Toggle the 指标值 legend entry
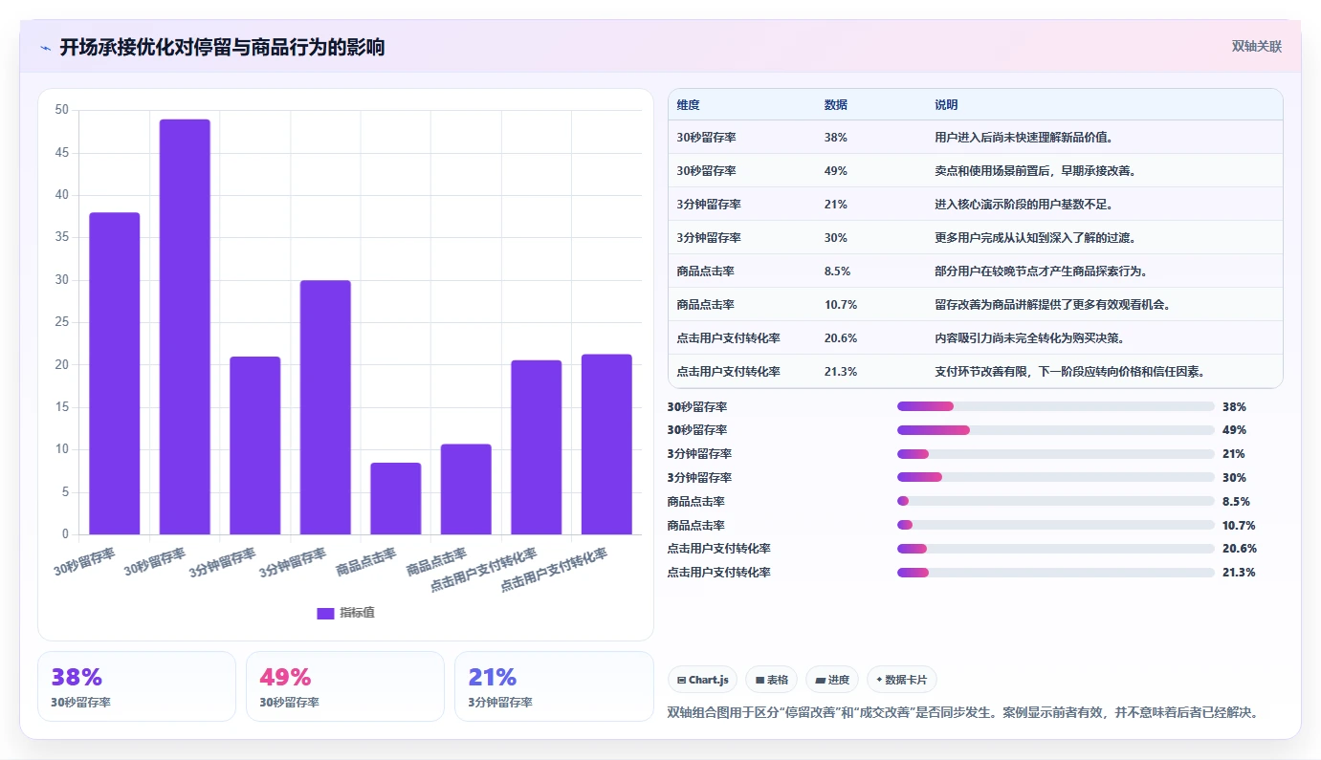 click(x=345, y=613)
